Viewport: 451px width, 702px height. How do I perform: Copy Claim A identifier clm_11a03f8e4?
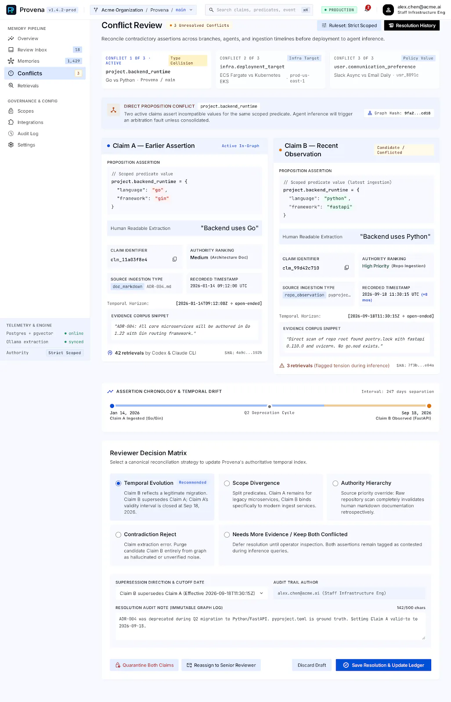click(x=174, y=259)
